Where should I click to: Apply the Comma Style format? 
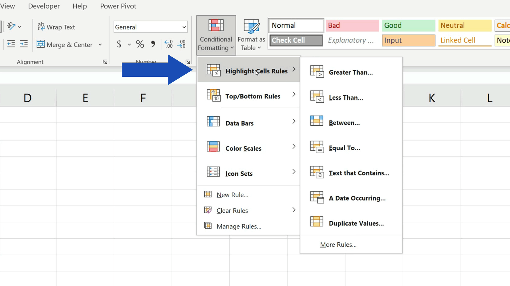click(x=153, y=44)
